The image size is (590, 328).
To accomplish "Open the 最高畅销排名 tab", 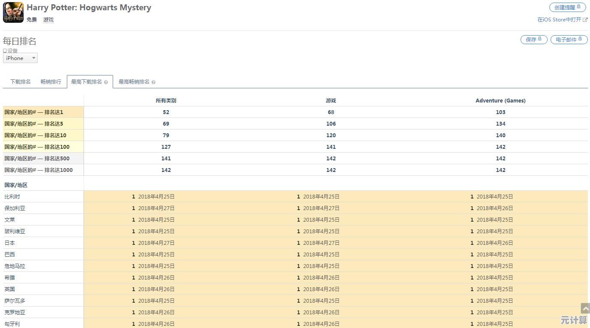I will (134, 82).
